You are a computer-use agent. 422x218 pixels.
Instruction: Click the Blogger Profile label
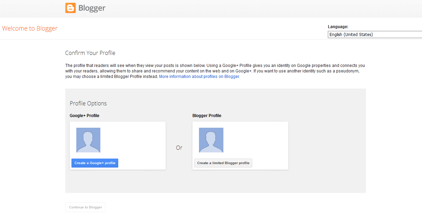tap(207, 116)
